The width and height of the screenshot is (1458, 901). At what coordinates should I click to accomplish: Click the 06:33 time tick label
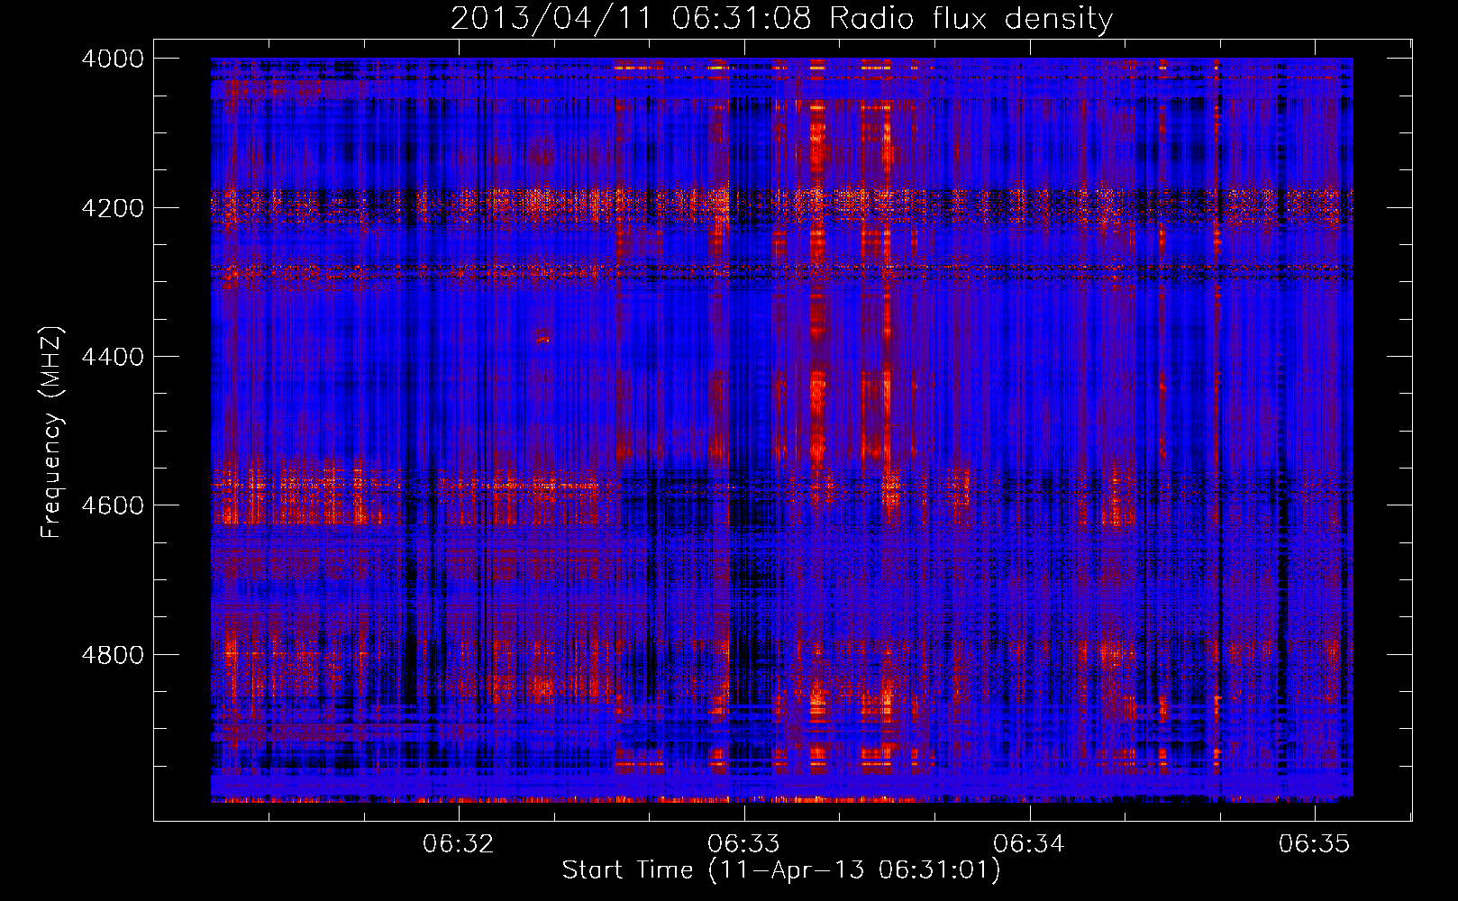click(743, 843)
